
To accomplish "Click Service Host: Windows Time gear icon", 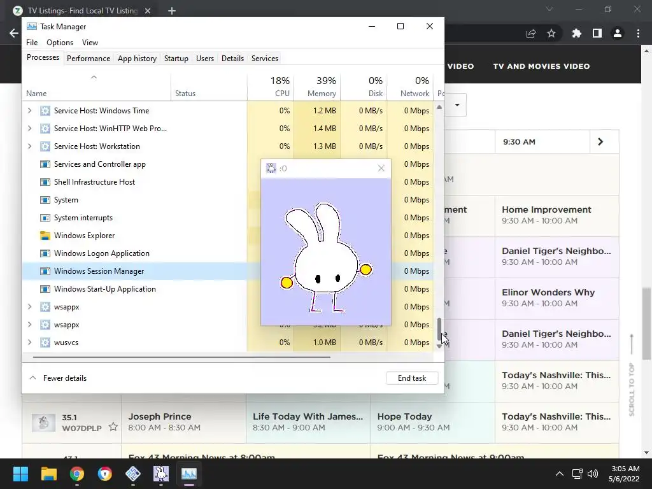I will (x=45, y=111).
